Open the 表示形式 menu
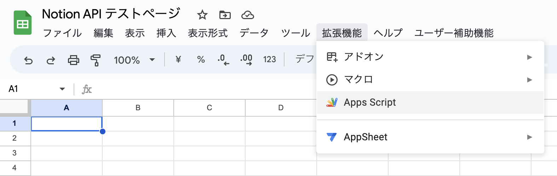557x176 pixels. point(208,33)
